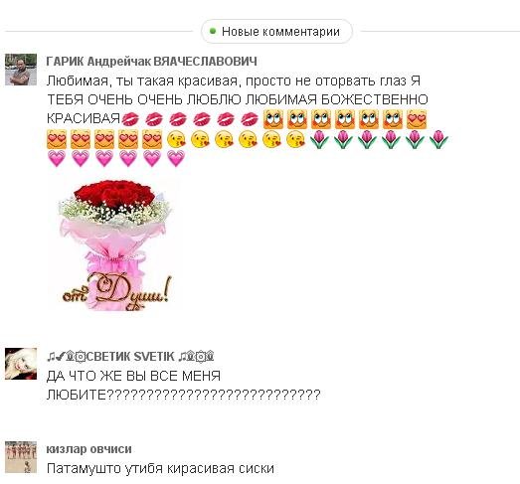Click the first red lips kiss emoji
The image size is (520, 484).
(130, 119)
